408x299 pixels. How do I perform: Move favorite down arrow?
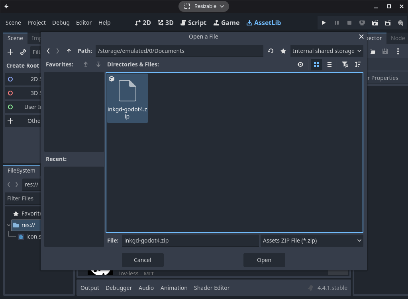(x=98, y=64)
